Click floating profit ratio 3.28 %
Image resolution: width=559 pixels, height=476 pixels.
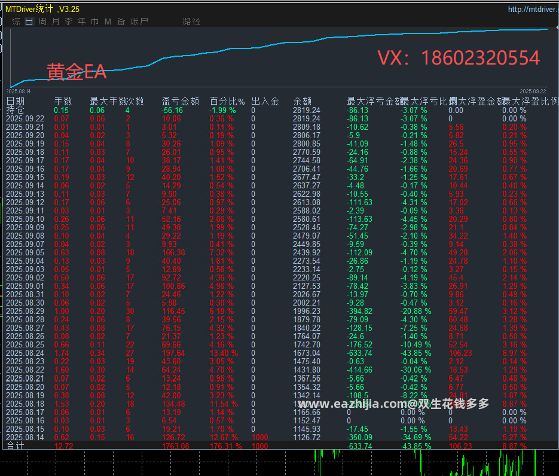pos(514,320)
